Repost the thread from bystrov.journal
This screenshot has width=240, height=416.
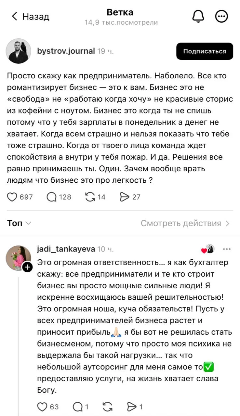(x=91, y=197)
